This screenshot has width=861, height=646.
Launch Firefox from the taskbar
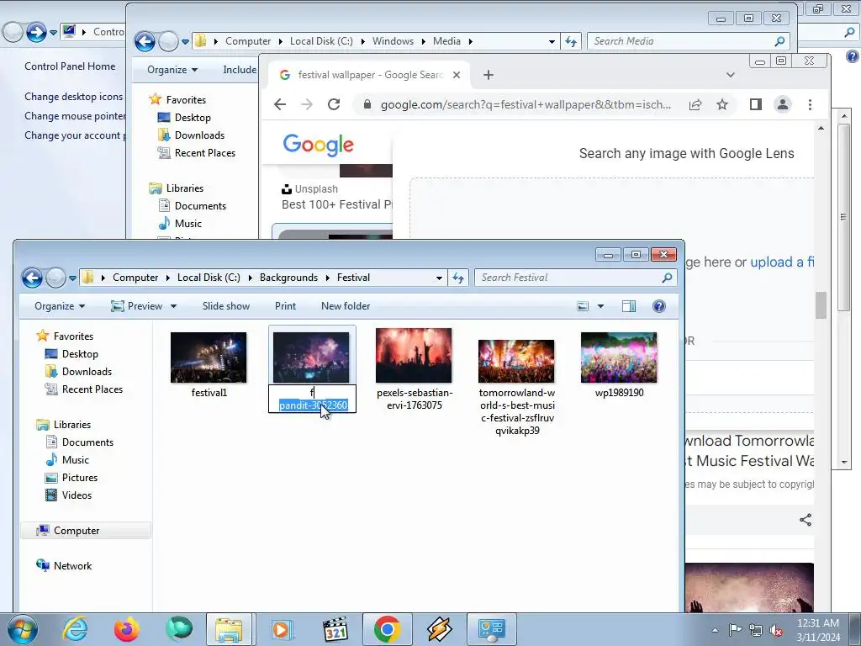[x=126, y=629]
